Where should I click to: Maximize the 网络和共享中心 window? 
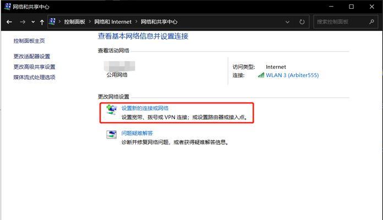pyautogui.click(x=351, y=7)
